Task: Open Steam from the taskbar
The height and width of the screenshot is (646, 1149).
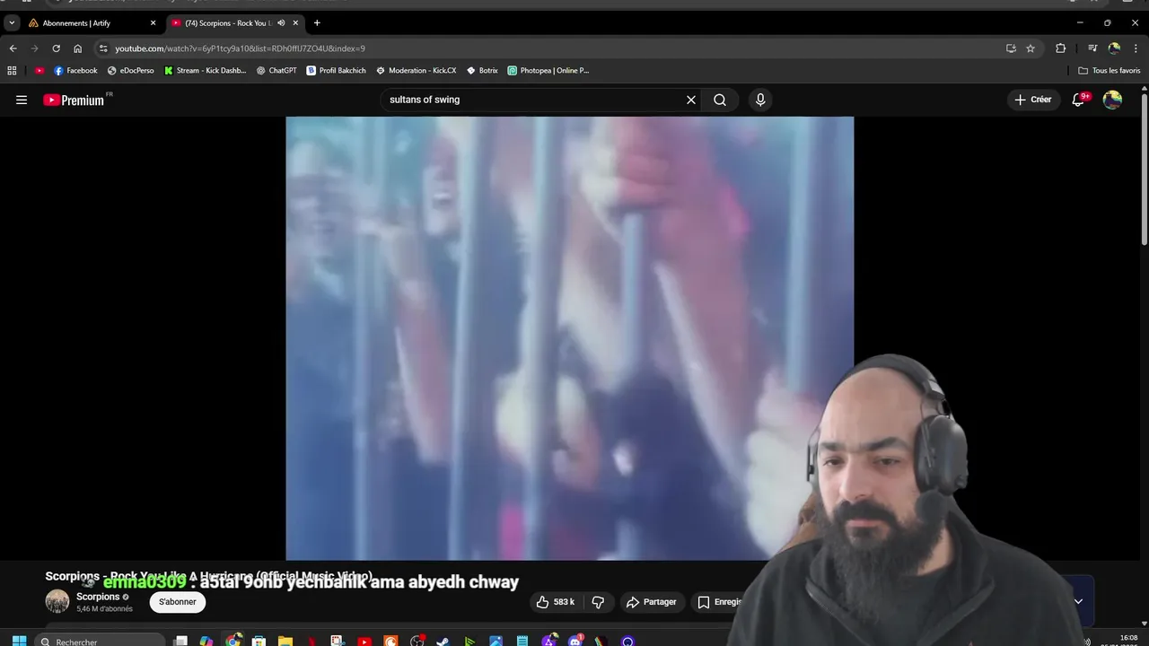Action: click(443, 641)
